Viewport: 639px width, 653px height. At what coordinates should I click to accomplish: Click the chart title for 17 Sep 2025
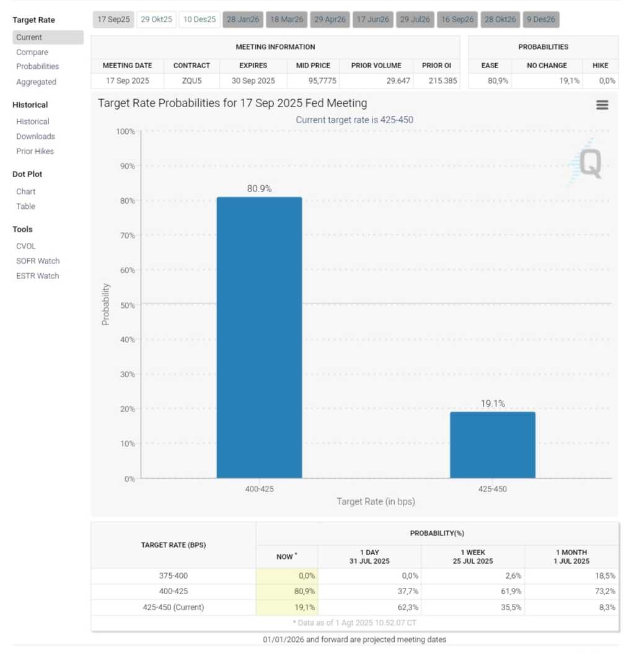tap(232, 103)
